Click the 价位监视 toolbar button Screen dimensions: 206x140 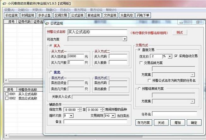click(12, 15)
